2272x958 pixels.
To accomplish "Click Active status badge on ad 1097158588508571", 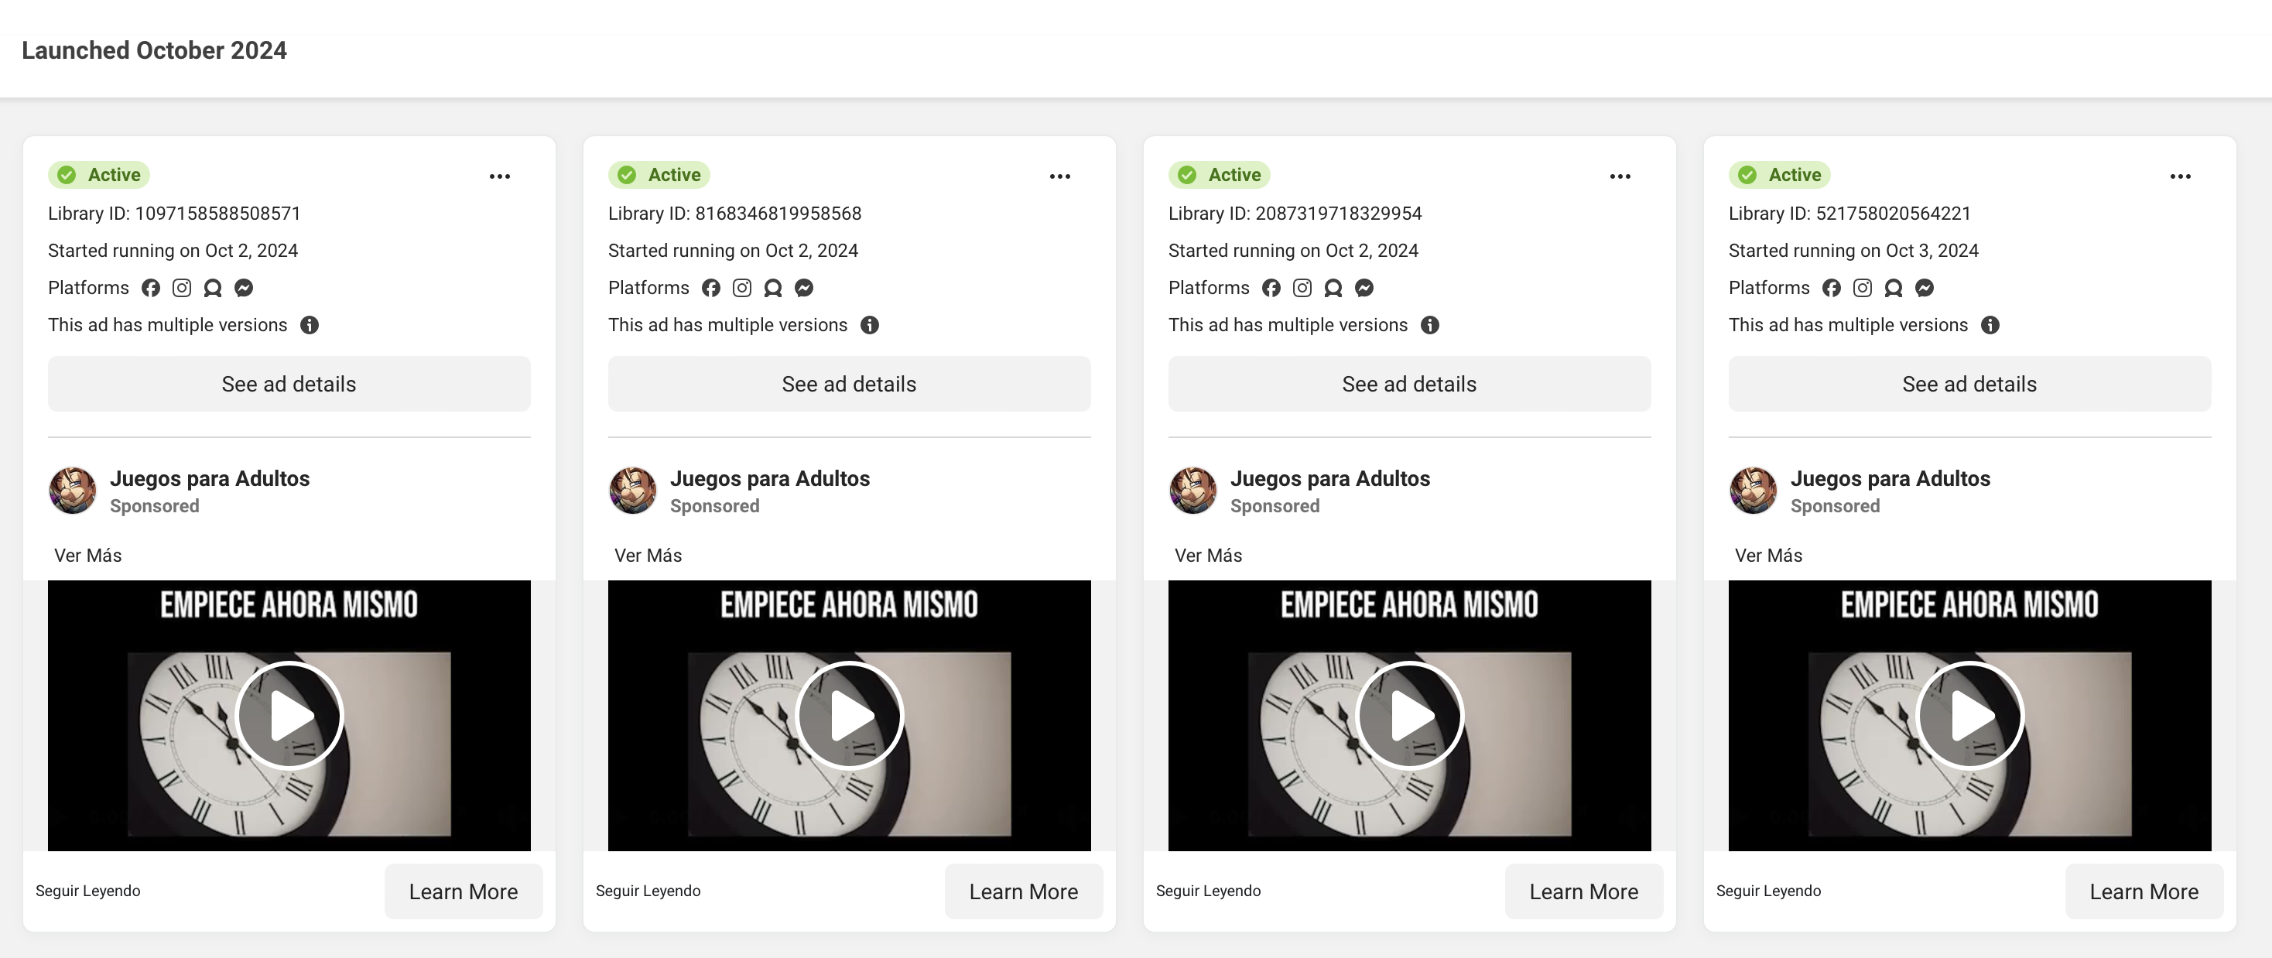I will click(99, 175).
